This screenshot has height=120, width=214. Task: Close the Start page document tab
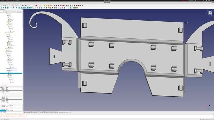click(x=29, y=112)
